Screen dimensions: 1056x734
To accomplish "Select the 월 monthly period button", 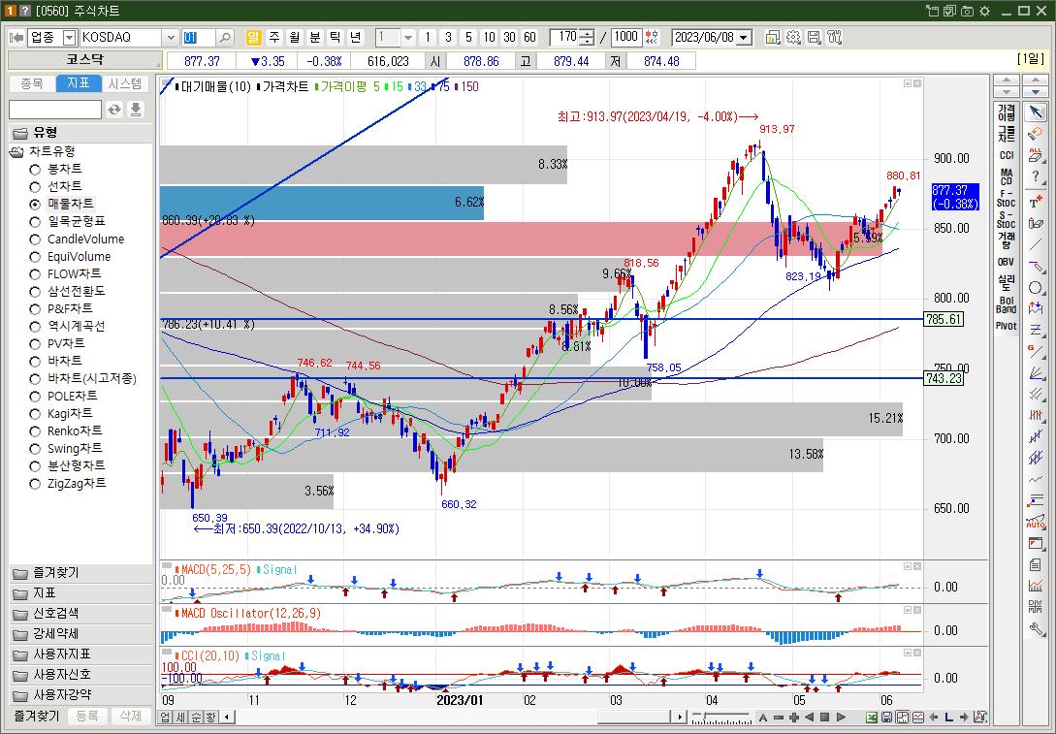I will pyautogui.click(x=295, y=38).
